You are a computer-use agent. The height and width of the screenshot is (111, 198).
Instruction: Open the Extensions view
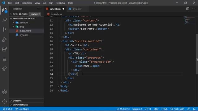[4, 49]
